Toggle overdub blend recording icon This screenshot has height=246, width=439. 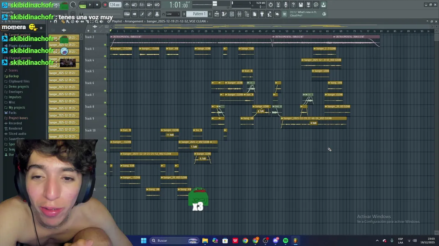(x=150, y=5)
